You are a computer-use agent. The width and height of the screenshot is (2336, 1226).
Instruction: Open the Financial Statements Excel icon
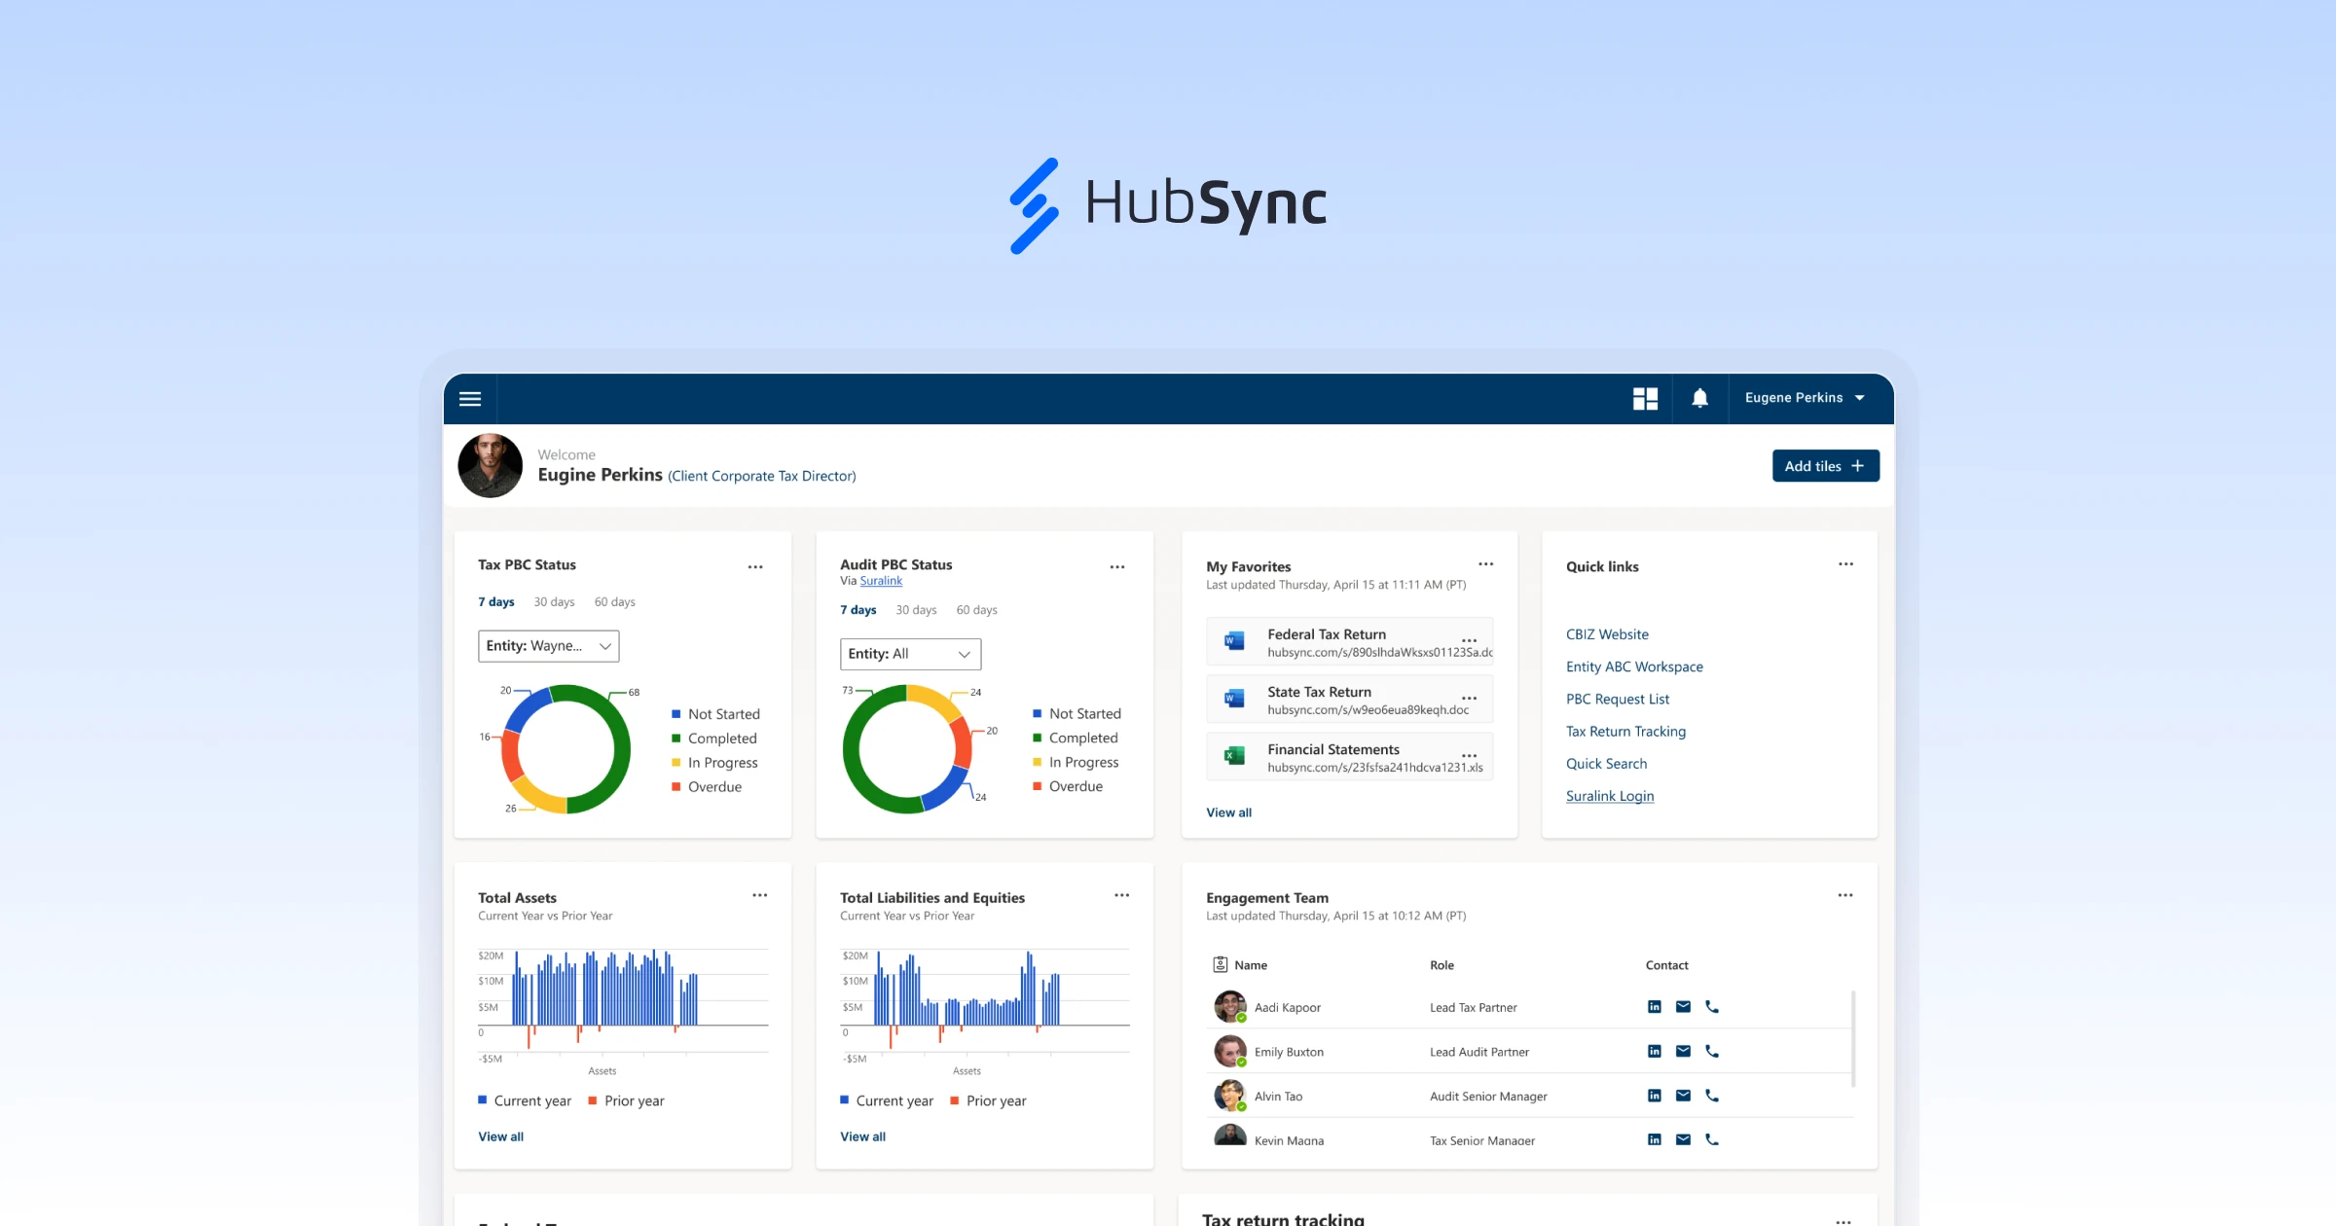1233,756
